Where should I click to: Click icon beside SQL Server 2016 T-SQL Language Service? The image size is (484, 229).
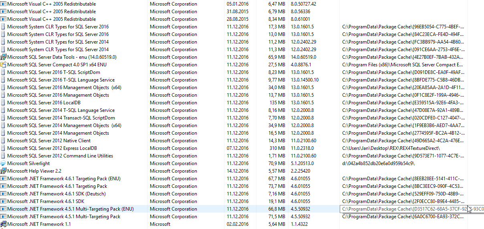coord(3,80)
